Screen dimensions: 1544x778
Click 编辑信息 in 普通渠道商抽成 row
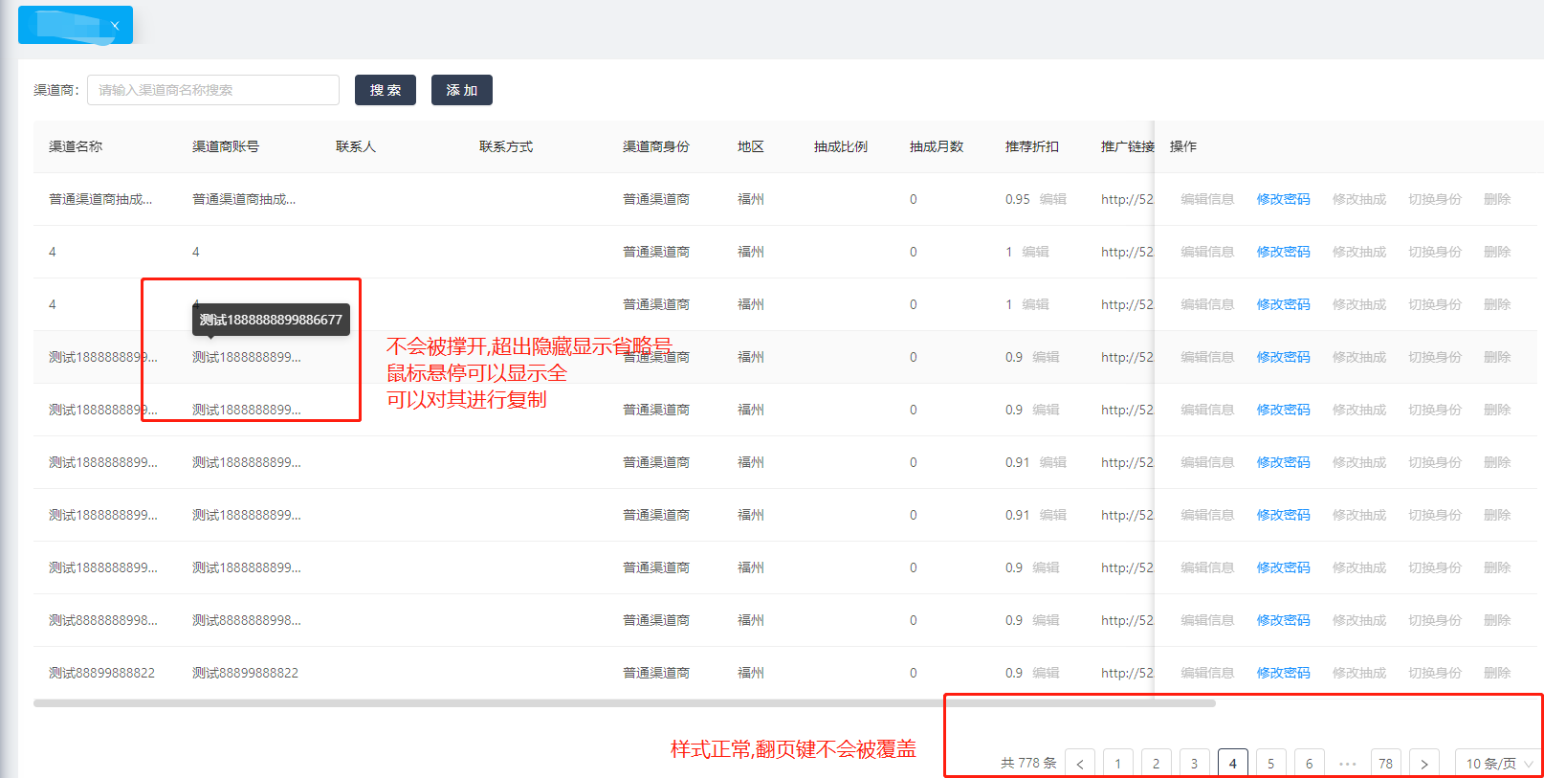click(x=1207, y=199)
